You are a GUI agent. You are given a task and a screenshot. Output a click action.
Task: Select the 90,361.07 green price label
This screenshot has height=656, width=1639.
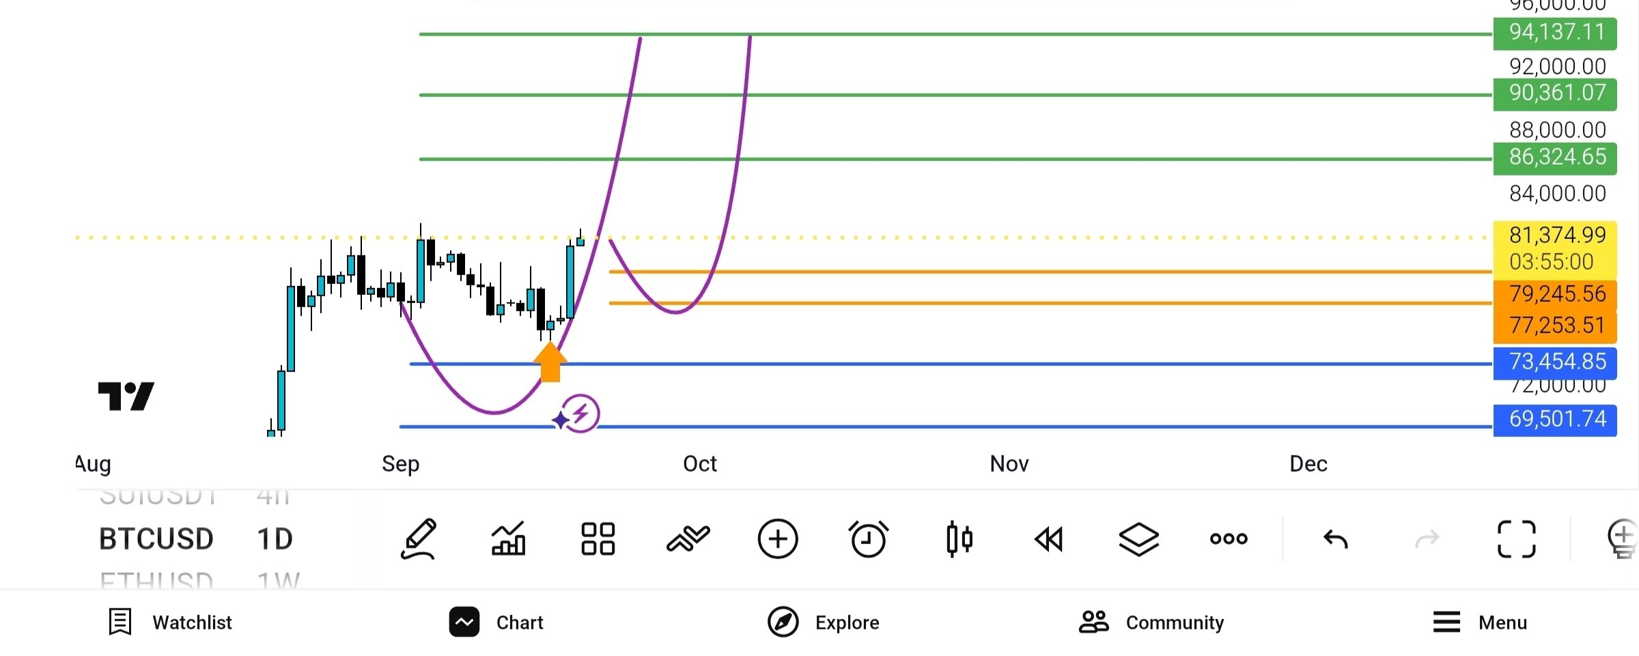1555,94
